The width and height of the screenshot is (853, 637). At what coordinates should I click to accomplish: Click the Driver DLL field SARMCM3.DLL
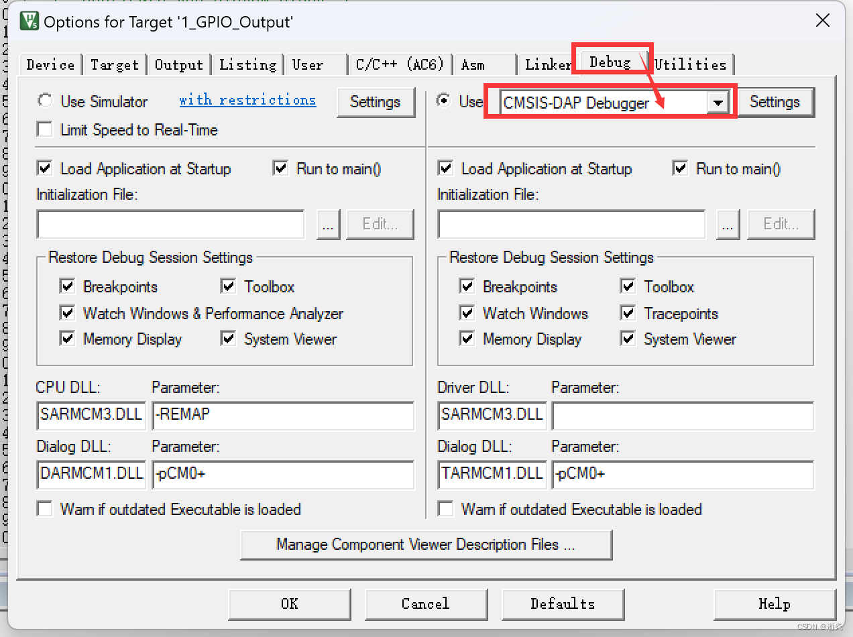point(492,415)
